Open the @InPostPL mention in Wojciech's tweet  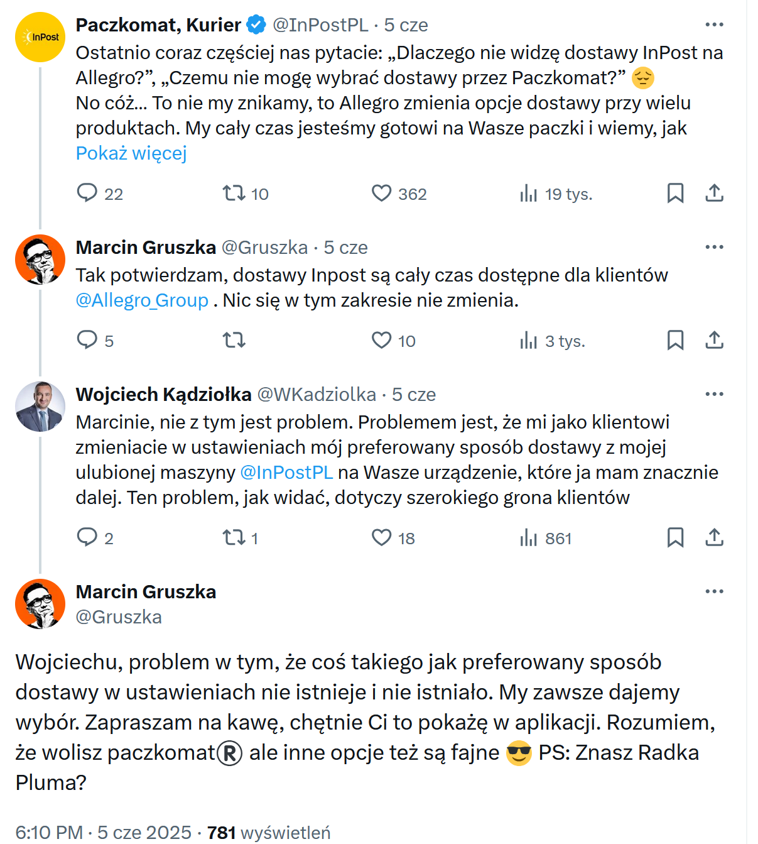(286, 472)
